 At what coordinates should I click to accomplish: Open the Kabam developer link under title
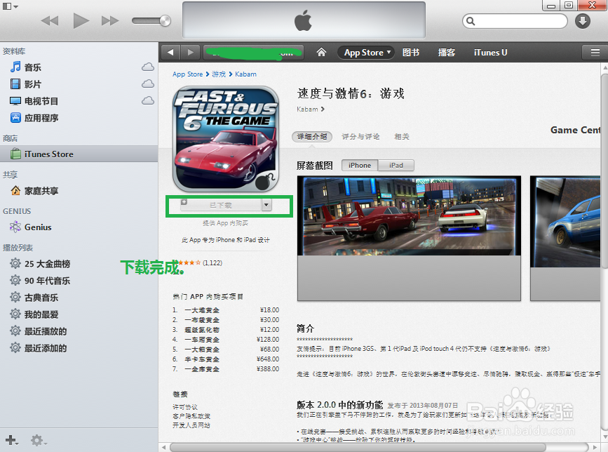[310, 109]
